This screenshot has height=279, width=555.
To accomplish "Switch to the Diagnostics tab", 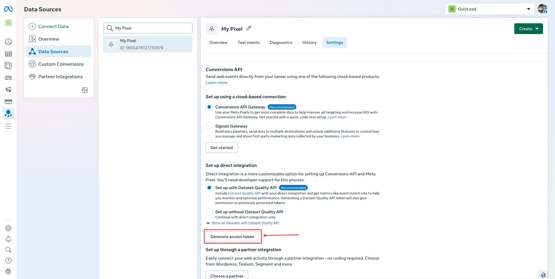I will (281, 42).
